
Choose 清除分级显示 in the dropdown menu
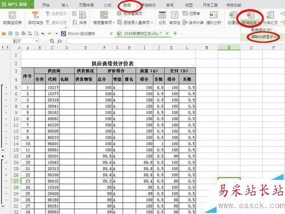coord(263,36)
